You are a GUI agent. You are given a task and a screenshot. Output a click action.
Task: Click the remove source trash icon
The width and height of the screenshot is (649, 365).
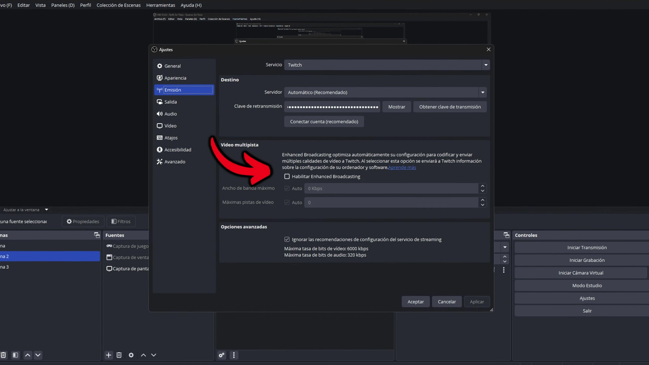point(119,355)
